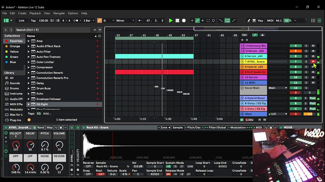Toggle automation mode icon beside Set

[x=255, y=35]
